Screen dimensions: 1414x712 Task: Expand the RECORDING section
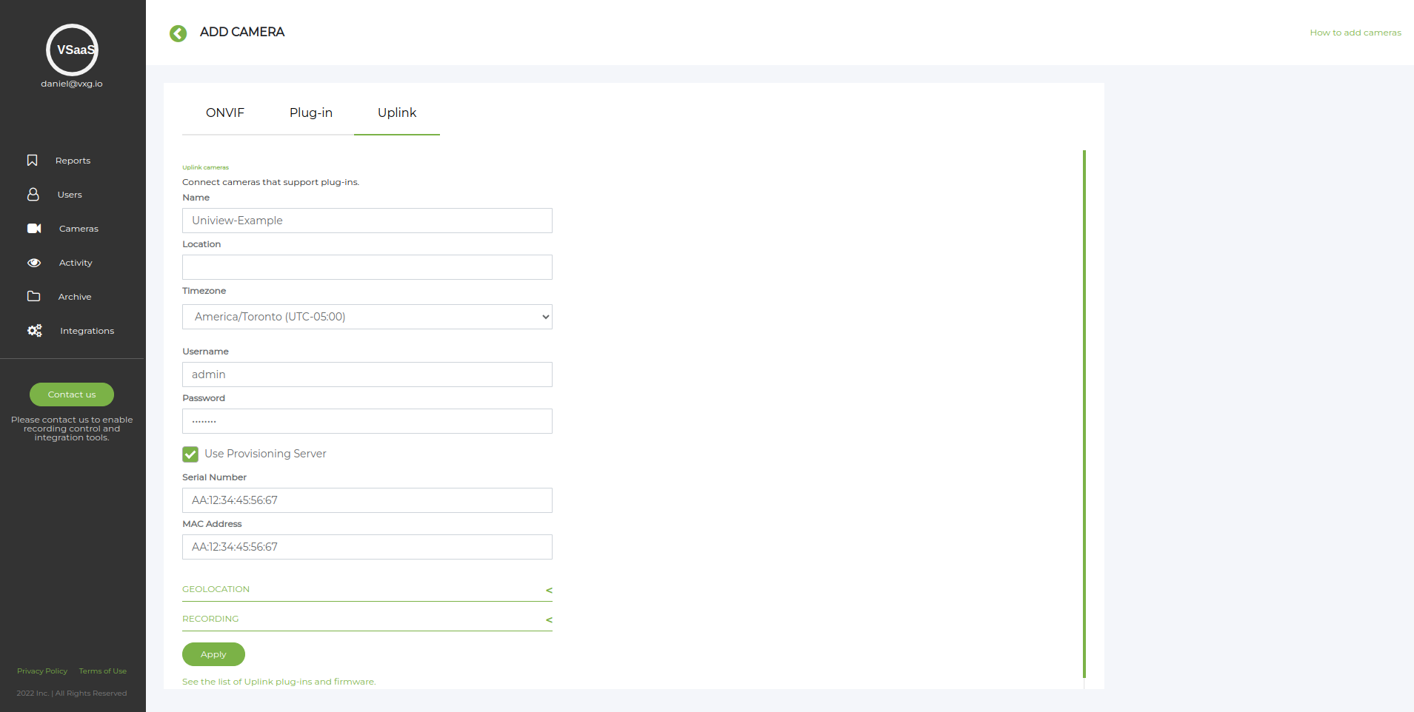coord(367,619)
